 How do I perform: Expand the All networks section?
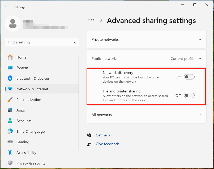point(200,115)
